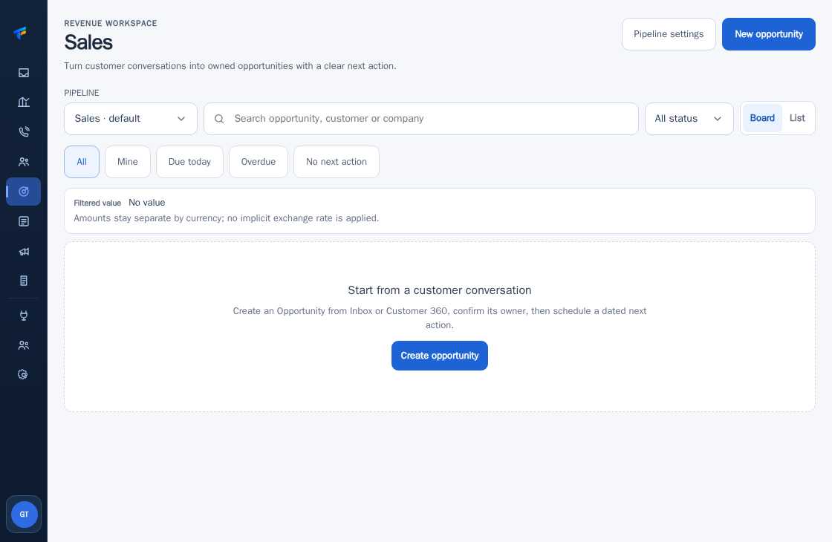Click the magnifier icon in the search box

tap(219, 119)
